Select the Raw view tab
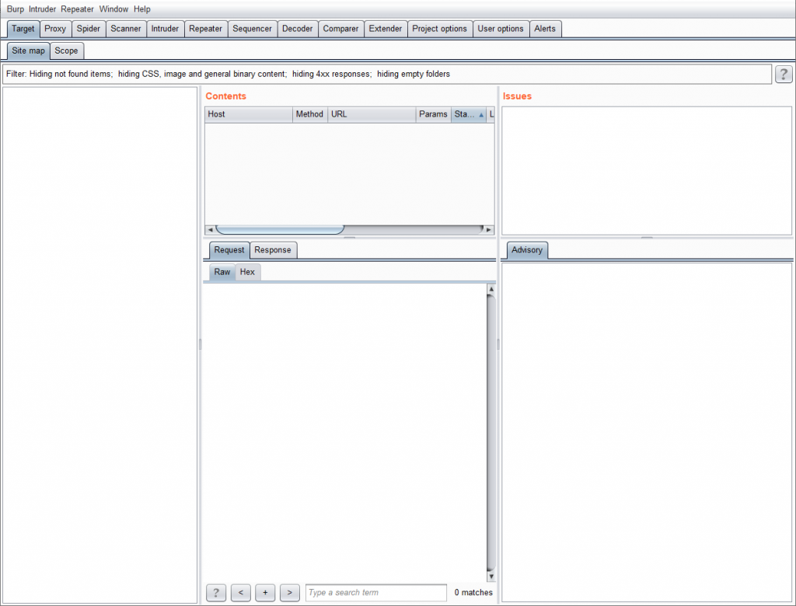The height and width of the screenshot is (606, 796). (x=222, y=272)
